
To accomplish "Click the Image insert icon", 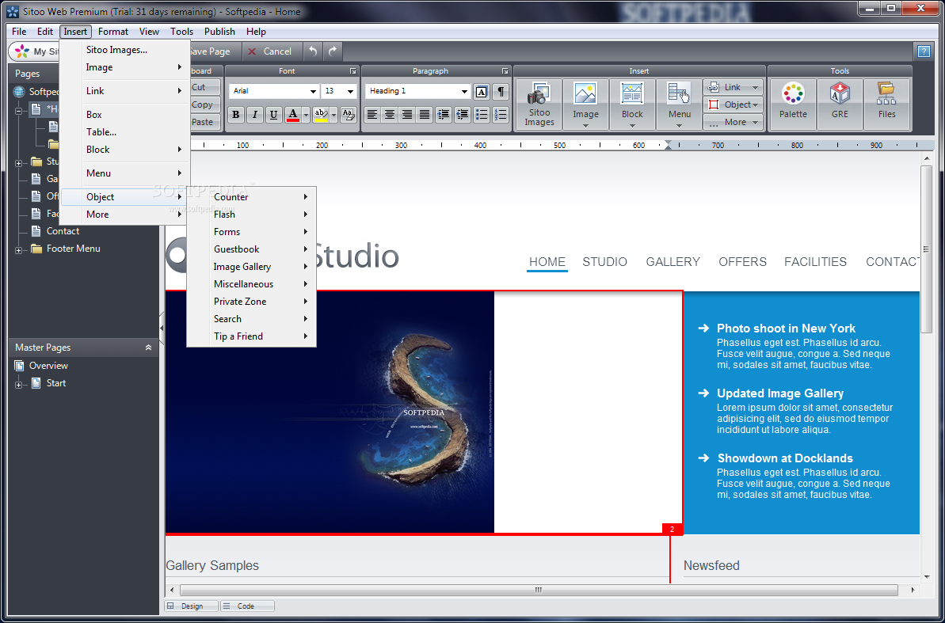I will [585, 104].
